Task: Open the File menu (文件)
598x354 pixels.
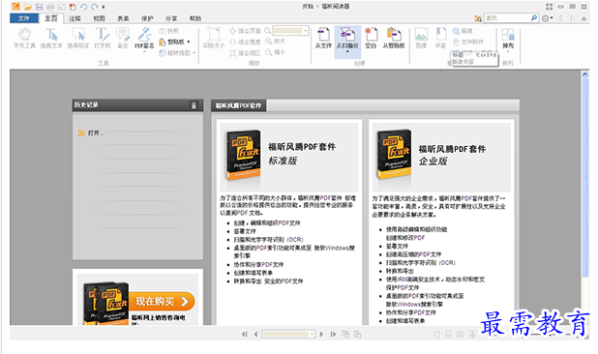Action: tap(24, 18)
